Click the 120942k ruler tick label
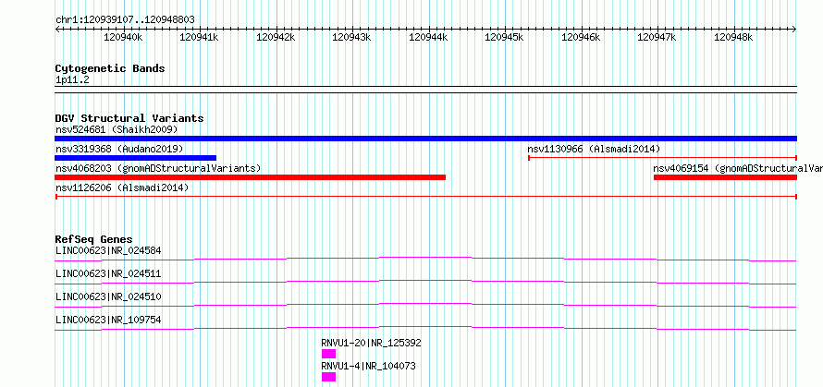Screen dimensions: 823x387 [x=276, y=37]
